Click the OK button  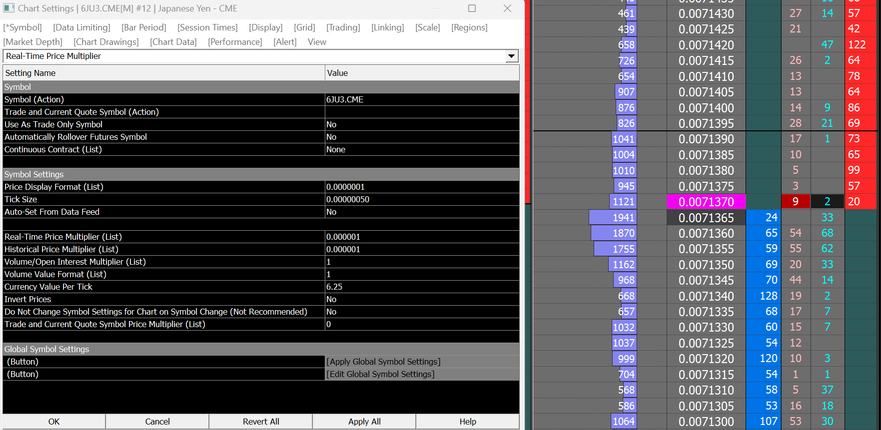coord(54,422)
